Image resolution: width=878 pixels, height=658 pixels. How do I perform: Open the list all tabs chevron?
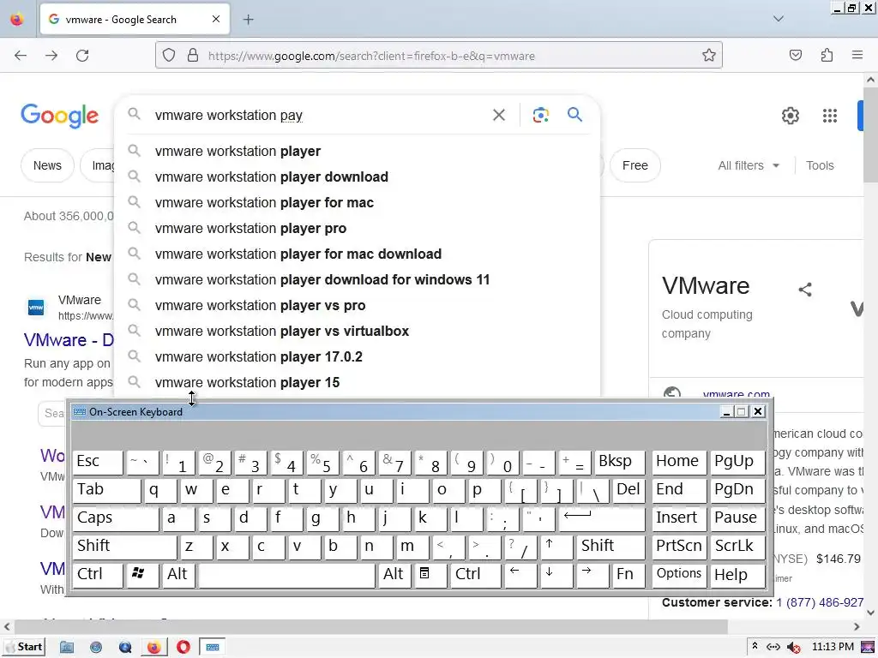click(x=779, y=19)
